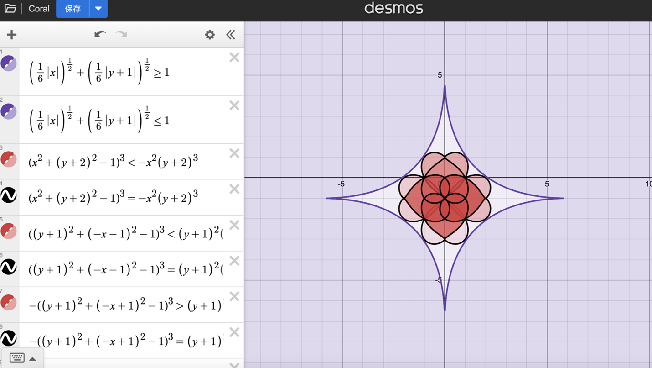This screenshot has height=368, width=652.
Task: Click the red color icon in row 5
Action: (9, 231)
